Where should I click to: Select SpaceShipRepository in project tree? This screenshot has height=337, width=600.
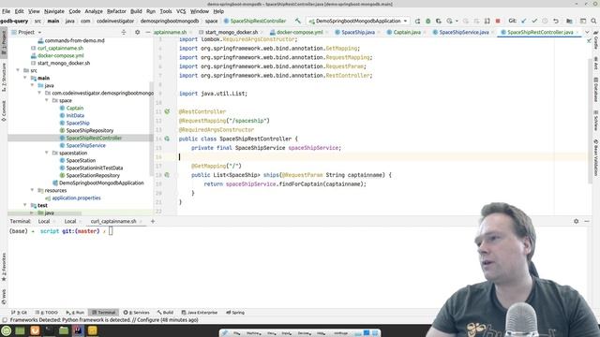[x=90, y=131]
